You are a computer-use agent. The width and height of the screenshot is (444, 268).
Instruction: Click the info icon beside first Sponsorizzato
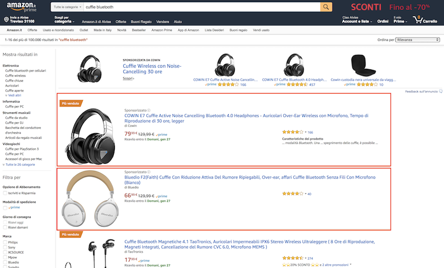point(149,110)
